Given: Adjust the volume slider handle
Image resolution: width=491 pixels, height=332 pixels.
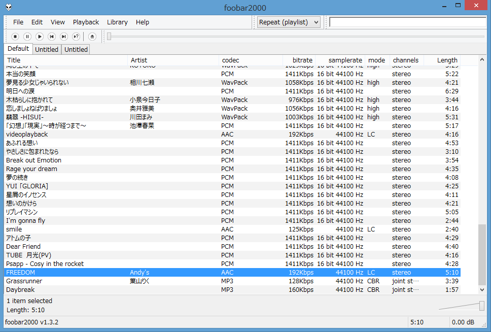Looking at the screenshot, I should tap(482, 306).
